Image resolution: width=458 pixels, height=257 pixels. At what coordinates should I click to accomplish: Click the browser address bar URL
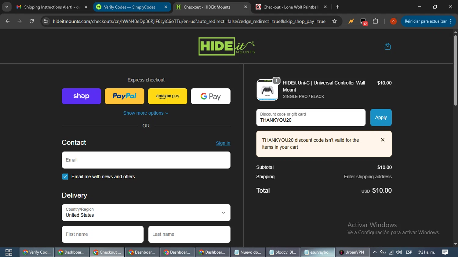pyautogui.click(x=189, y=21)
